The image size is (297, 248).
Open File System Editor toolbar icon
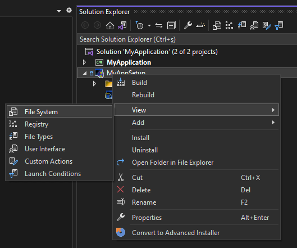(x=217, y=25)
